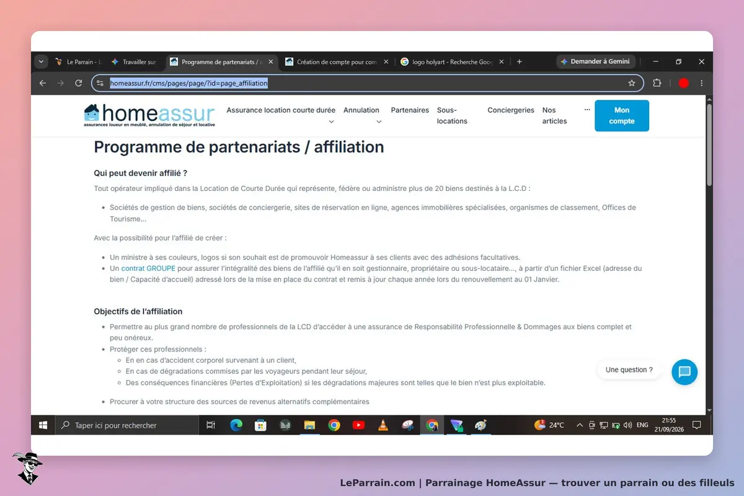Screen dimensions: 744x496
Task: Close the Création de compte tab
Action: pos(386,62)
